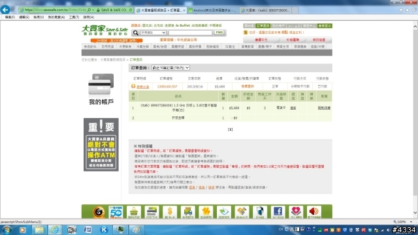The height and width of the screenshot is (235, 418).
Task: Click the zoom 100% control in the status bar
Action: (x=400, y=222)
